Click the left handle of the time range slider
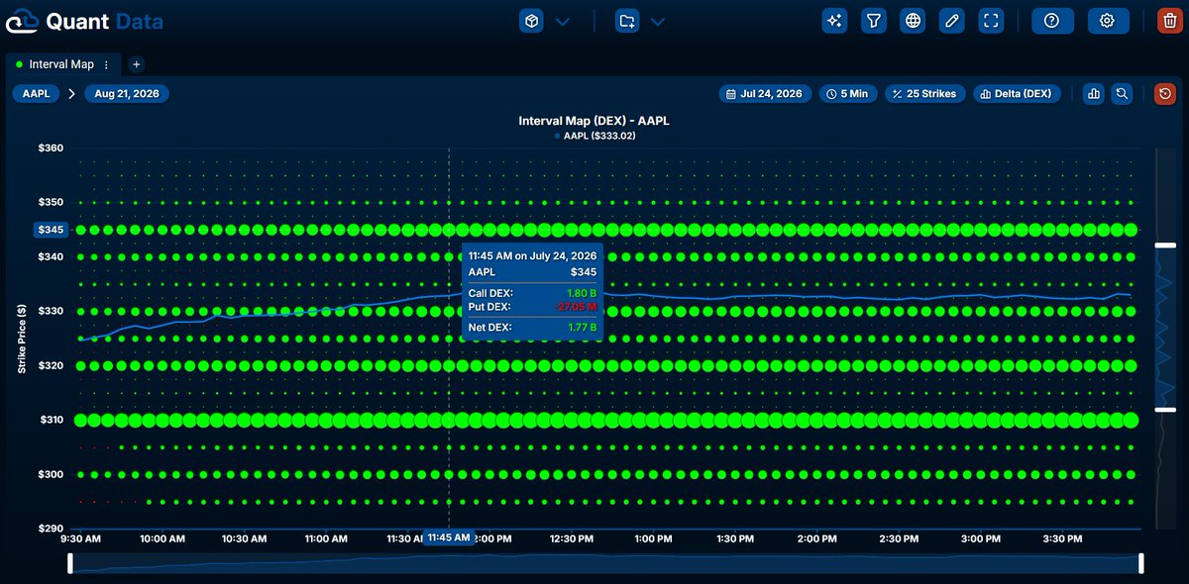The width and height of the screenshot is (1189, 584). click(70, 563)
